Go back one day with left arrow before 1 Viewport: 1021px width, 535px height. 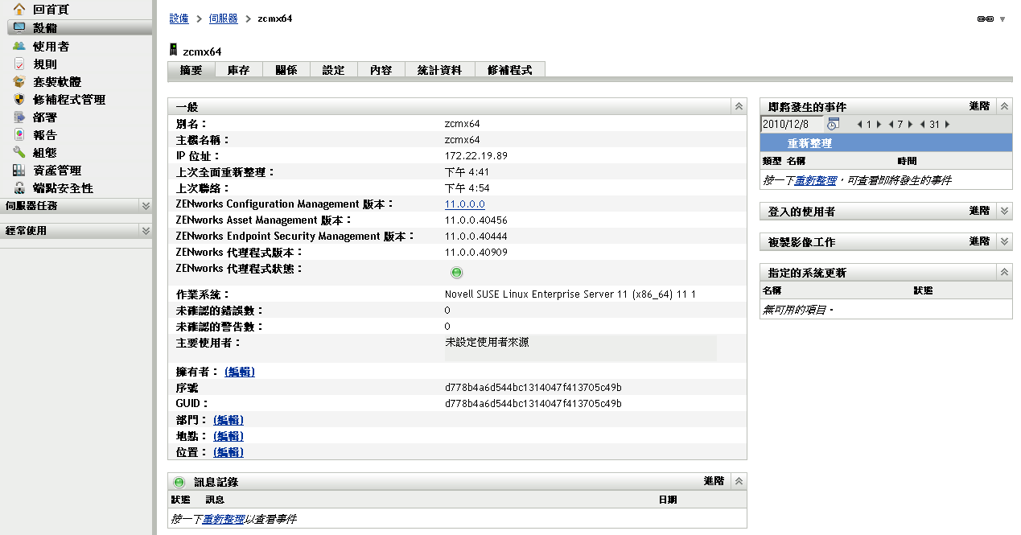pyautogui.click(x=860, y=125)
